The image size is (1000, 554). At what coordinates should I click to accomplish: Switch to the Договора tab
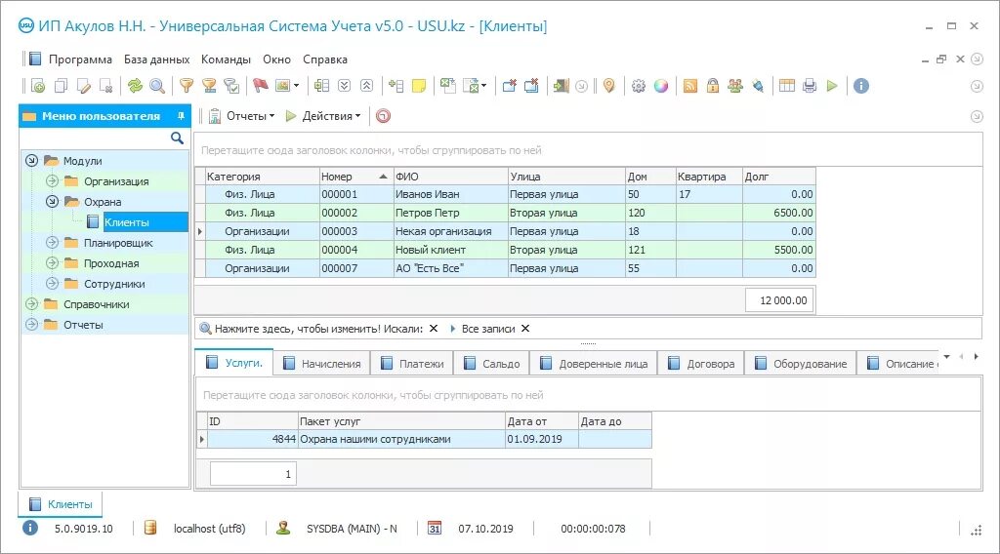(x=701, y=364)
